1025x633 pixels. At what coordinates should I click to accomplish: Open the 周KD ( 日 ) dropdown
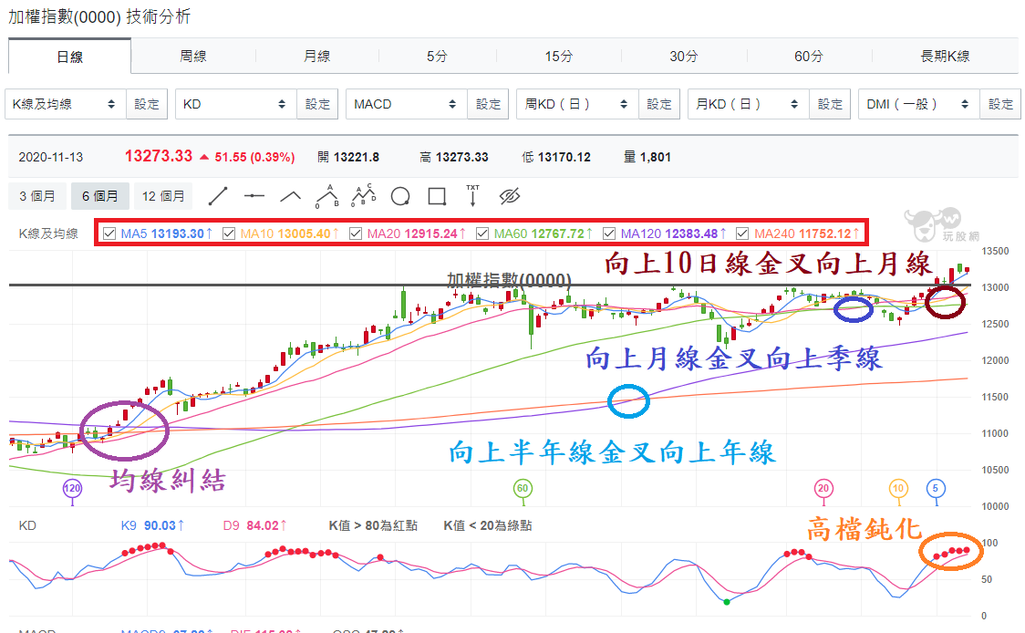coord(578,104)
